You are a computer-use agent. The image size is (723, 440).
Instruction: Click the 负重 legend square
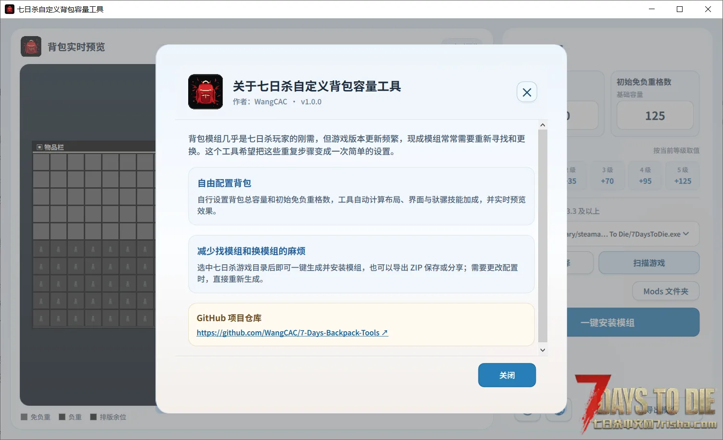(x=62, y=417)
